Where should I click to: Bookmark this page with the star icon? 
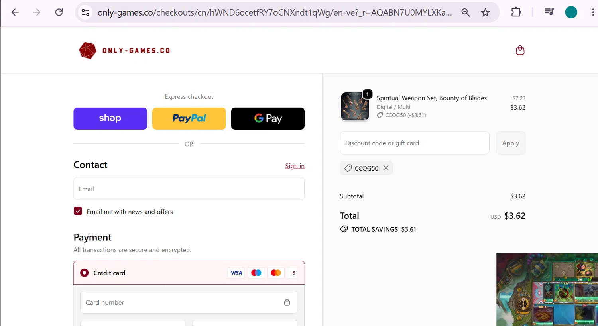point(485,12)
